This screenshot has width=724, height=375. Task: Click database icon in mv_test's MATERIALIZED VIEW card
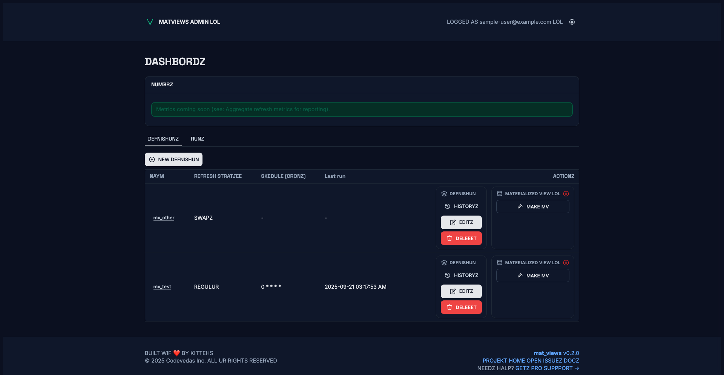pos(500,263)
